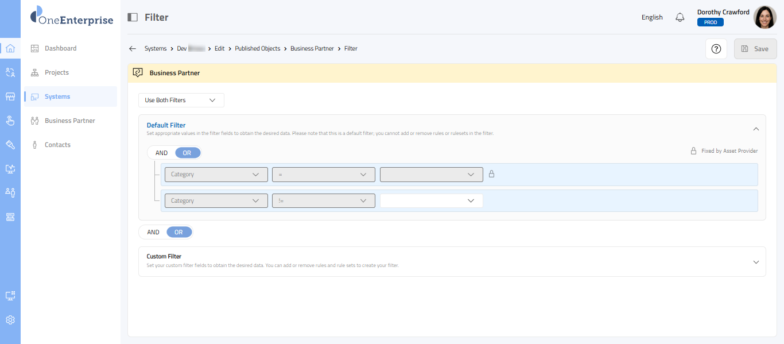Viewport: 784px width, 344px height.
Task: Click the home icon in left rail
Action: coord(10,48)
